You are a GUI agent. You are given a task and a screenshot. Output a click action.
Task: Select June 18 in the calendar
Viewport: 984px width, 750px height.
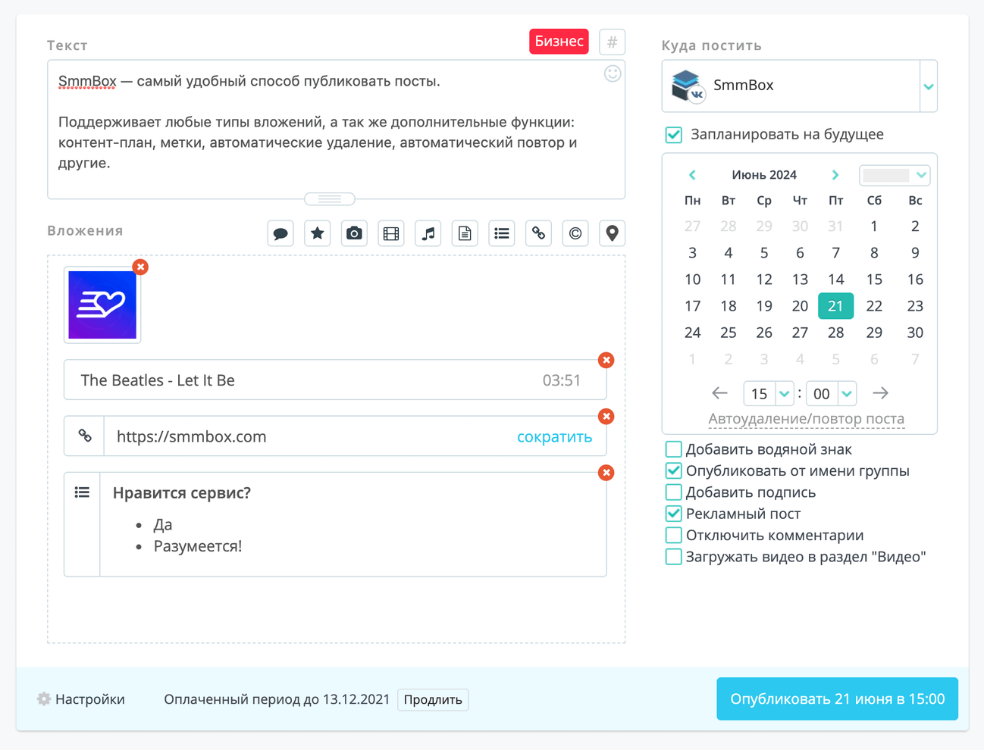pos(728,306)
